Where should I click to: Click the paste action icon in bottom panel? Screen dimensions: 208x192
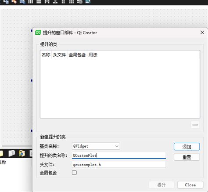(x=22, y=153)
